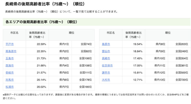191x104 pixels.
Task: Click the 五島市 city link
Action: [10, 58]
